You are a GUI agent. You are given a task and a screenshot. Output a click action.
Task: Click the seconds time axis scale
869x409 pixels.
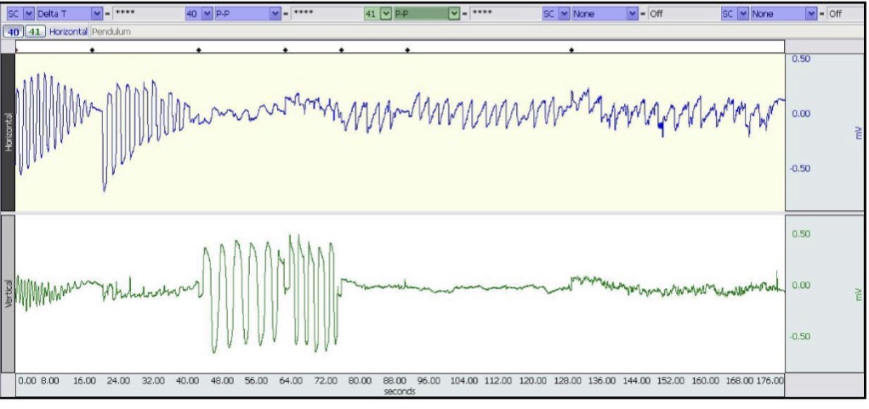point(400,384)
